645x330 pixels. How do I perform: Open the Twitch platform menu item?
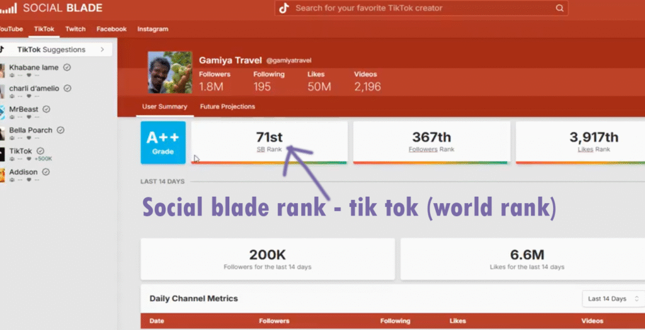[76, 29]
